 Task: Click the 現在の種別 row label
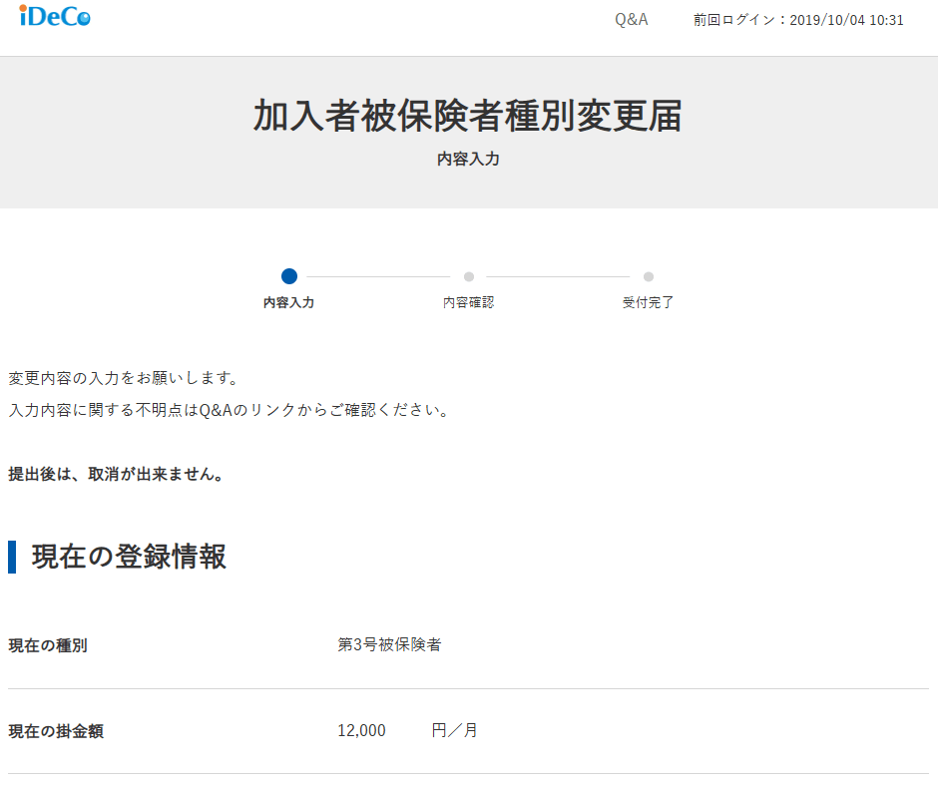48,645
